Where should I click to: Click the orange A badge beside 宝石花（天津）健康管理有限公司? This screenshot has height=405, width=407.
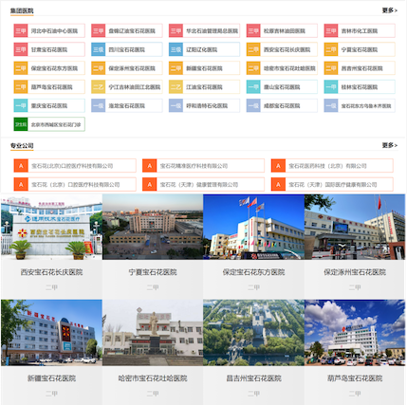coord(150,184)
